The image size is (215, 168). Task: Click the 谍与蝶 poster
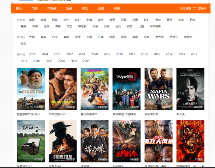(95, 141)
